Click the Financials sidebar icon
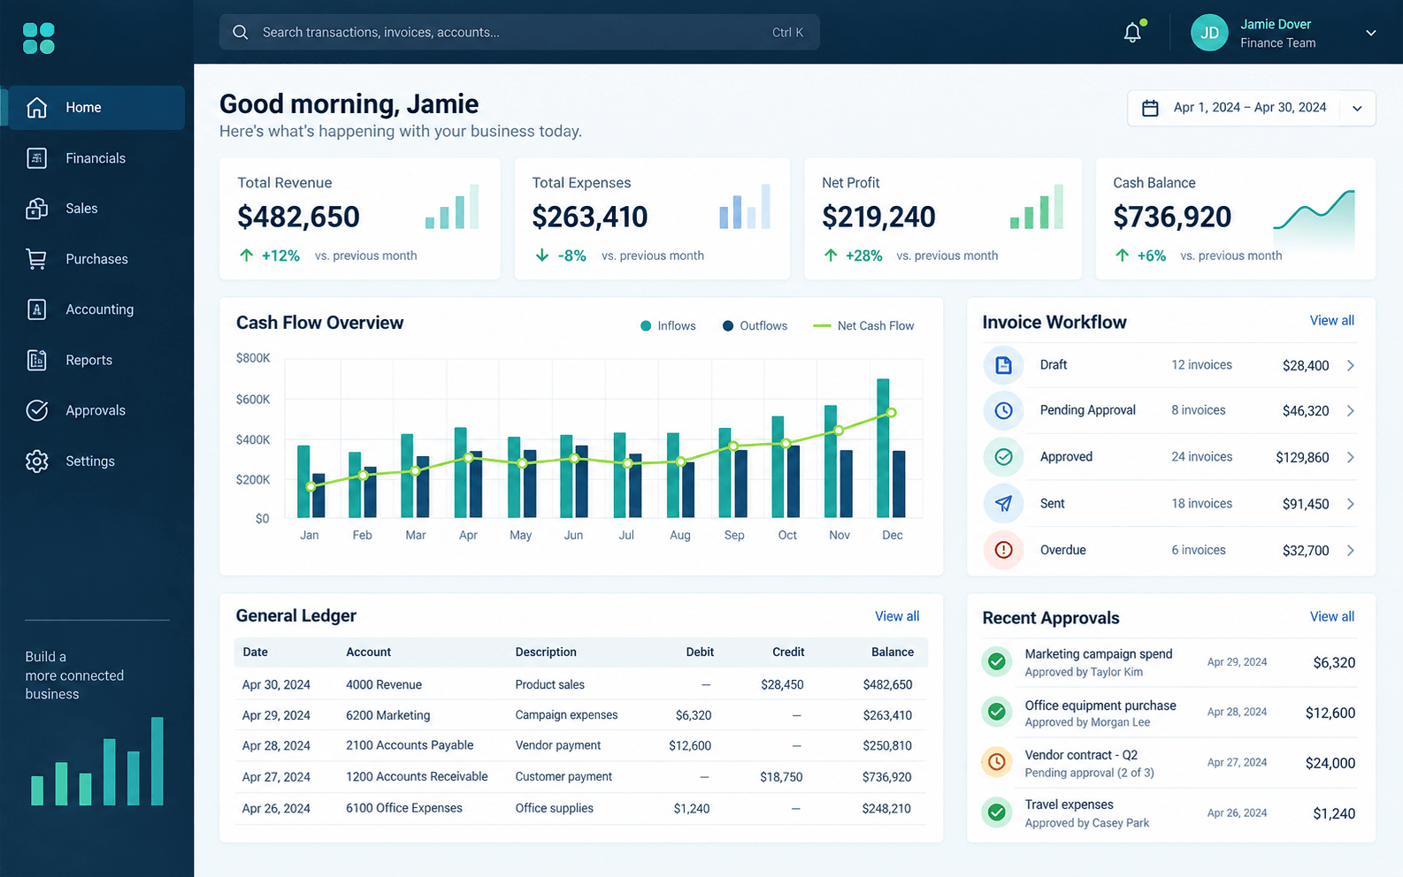The height and width of the screenshot is (877, 1403). [x=36, y=158]
